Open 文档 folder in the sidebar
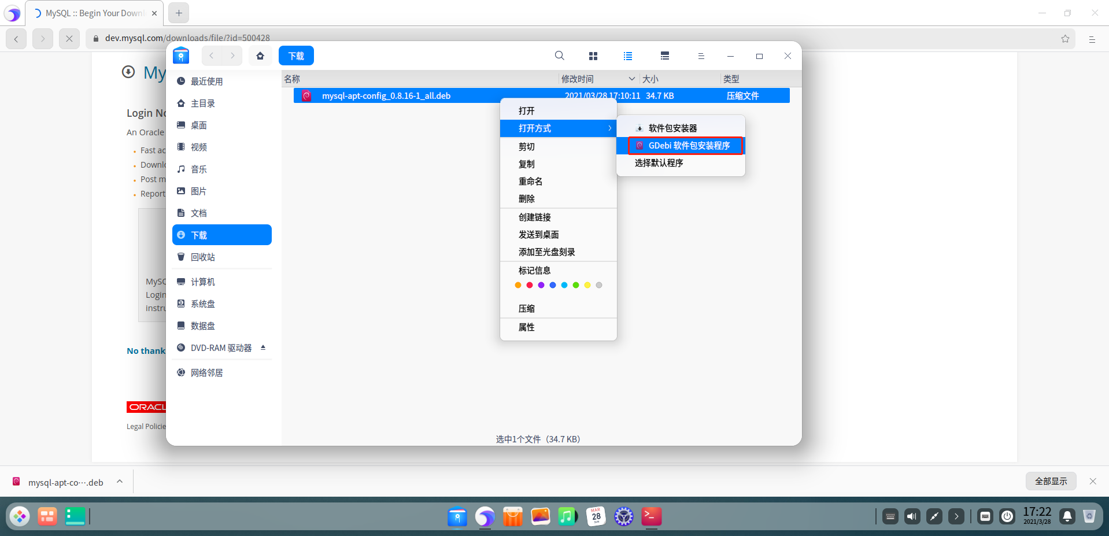This screenshot has height=536, width=1109. click(x=222, y=213)
